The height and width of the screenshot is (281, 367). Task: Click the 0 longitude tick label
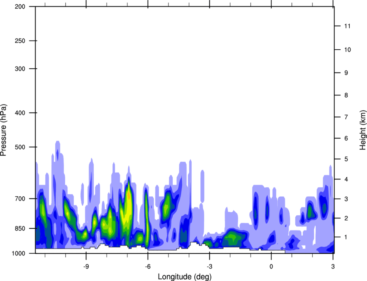tap(271, 266)
